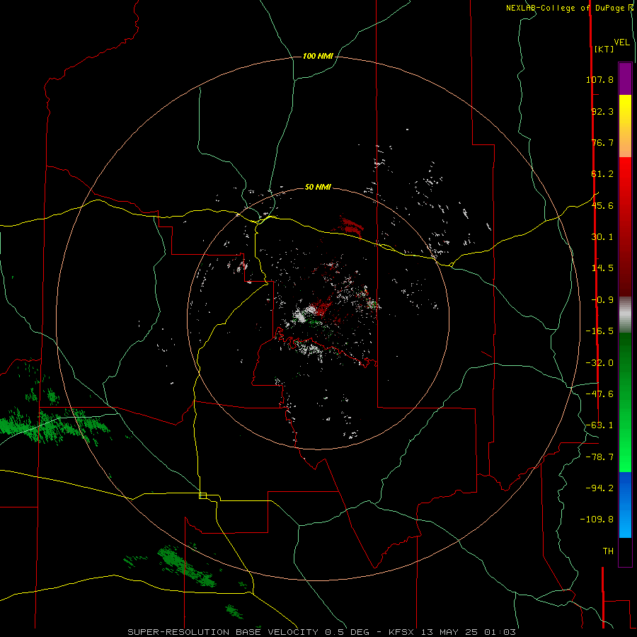Viewport: 637px width, 637px height.
Task: Click the TH label near the scale bottom
Action: coord(608,551)
